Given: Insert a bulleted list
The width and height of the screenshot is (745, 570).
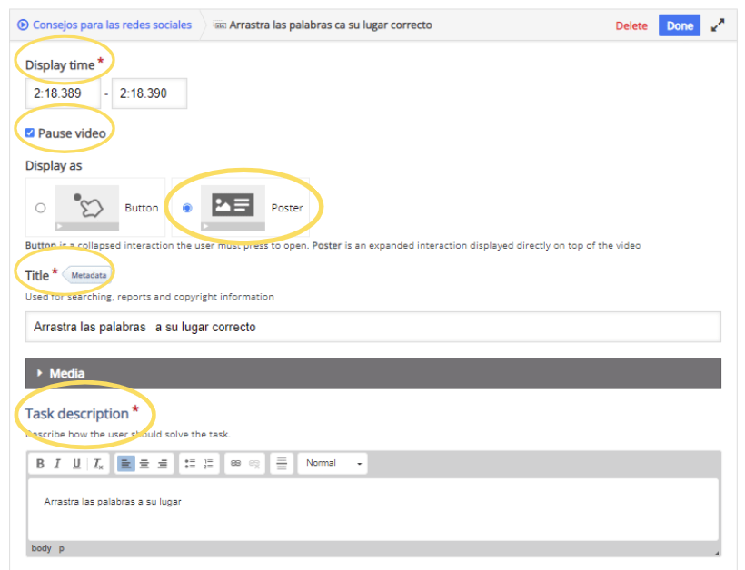Looking at the screenshot, I should click(x=190, y=464).
